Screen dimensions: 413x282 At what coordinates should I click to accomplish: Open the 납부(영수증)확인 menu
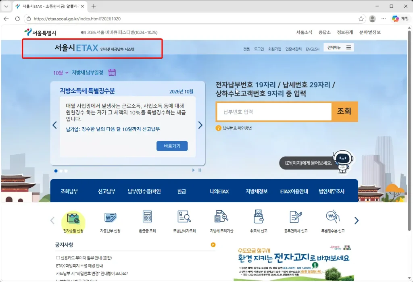144,191
